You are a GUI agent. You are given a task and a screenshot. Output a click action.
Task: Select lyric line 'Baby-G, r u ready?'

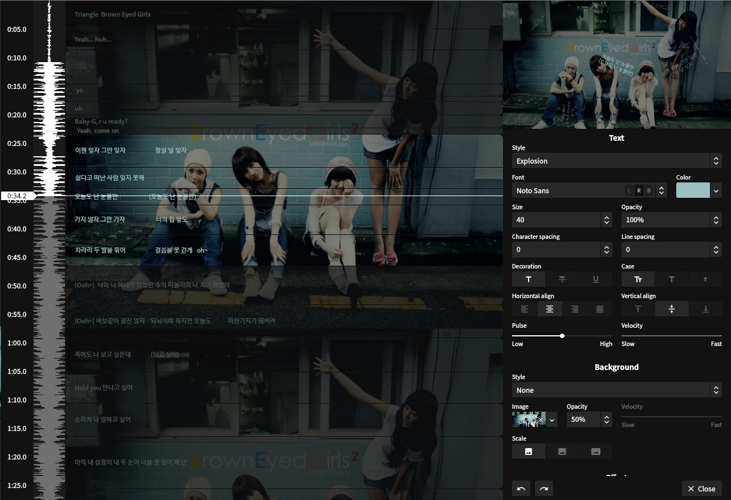point(101,121)
